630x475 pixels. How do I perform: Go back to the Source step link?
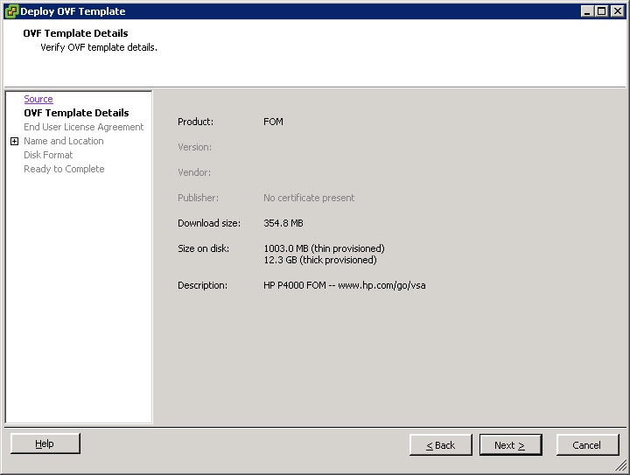(38, 99)
